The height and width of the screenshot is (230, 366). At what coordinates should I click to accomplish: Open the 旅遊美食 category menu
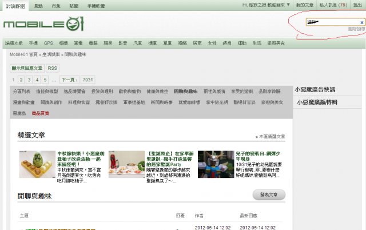276,43
